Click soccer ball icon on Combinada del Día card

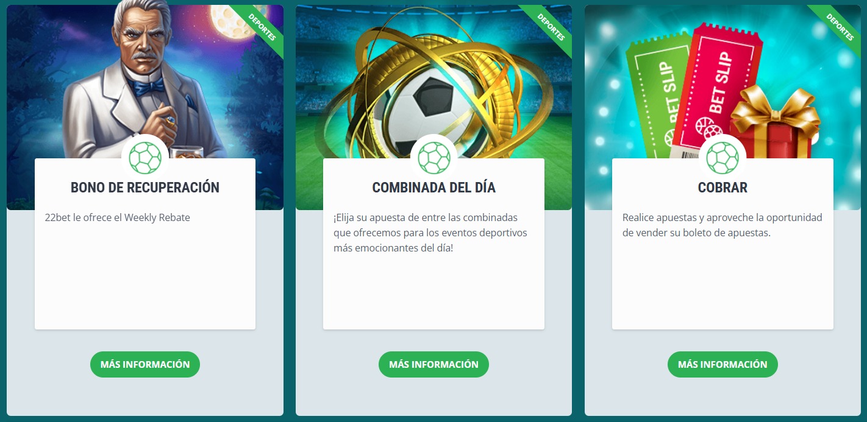click(433, 158)
